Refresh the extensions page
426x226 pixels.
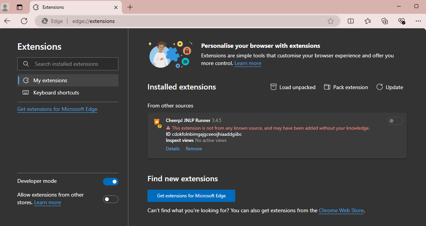[x=24, y=21]
